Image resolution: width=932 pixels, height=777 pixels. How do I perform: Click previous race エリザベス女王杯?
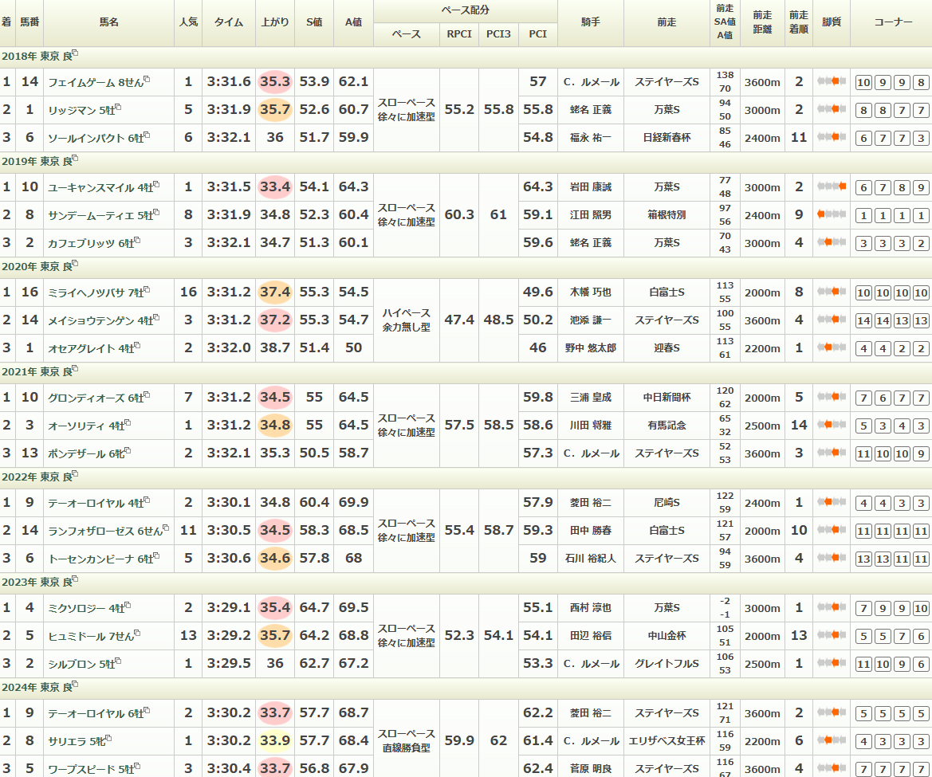(667, 741)
